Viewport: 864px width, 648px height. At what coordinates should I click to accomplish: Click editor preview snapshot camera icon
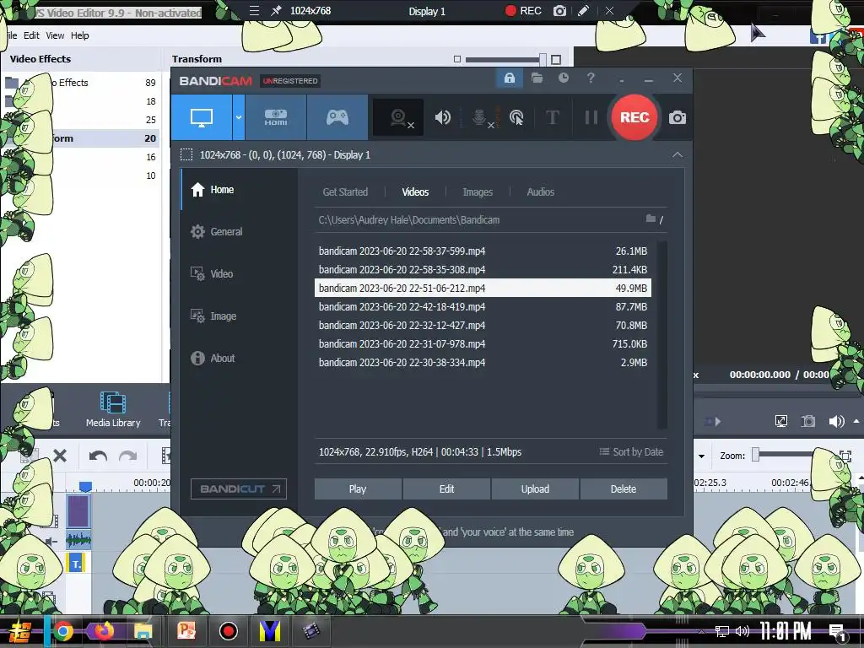(807, 422)
